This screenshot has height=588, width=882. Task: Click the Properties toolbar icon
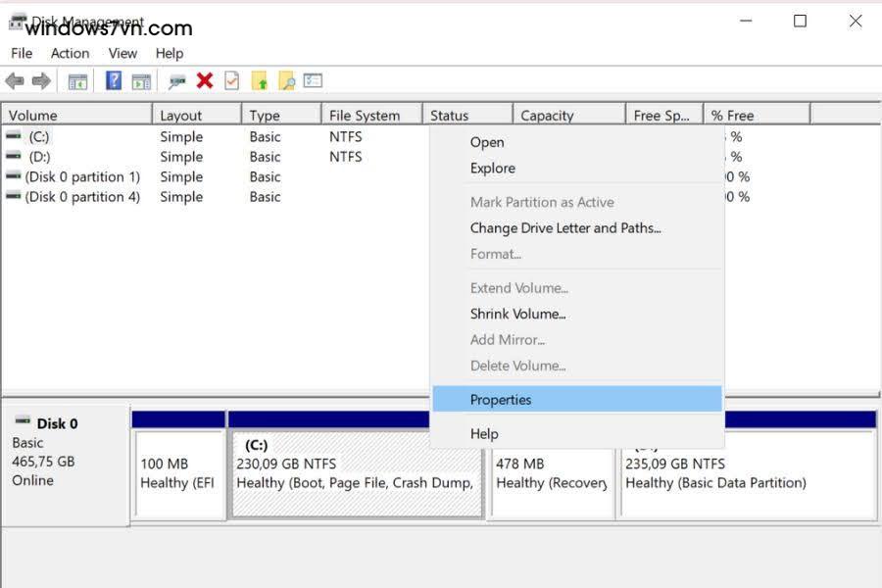click(x=231, y=80)
